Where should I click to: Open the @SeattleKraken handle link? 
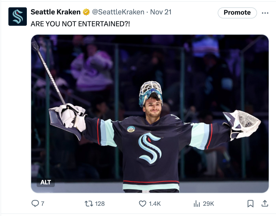pyautogui.click(x=118, y=12)
